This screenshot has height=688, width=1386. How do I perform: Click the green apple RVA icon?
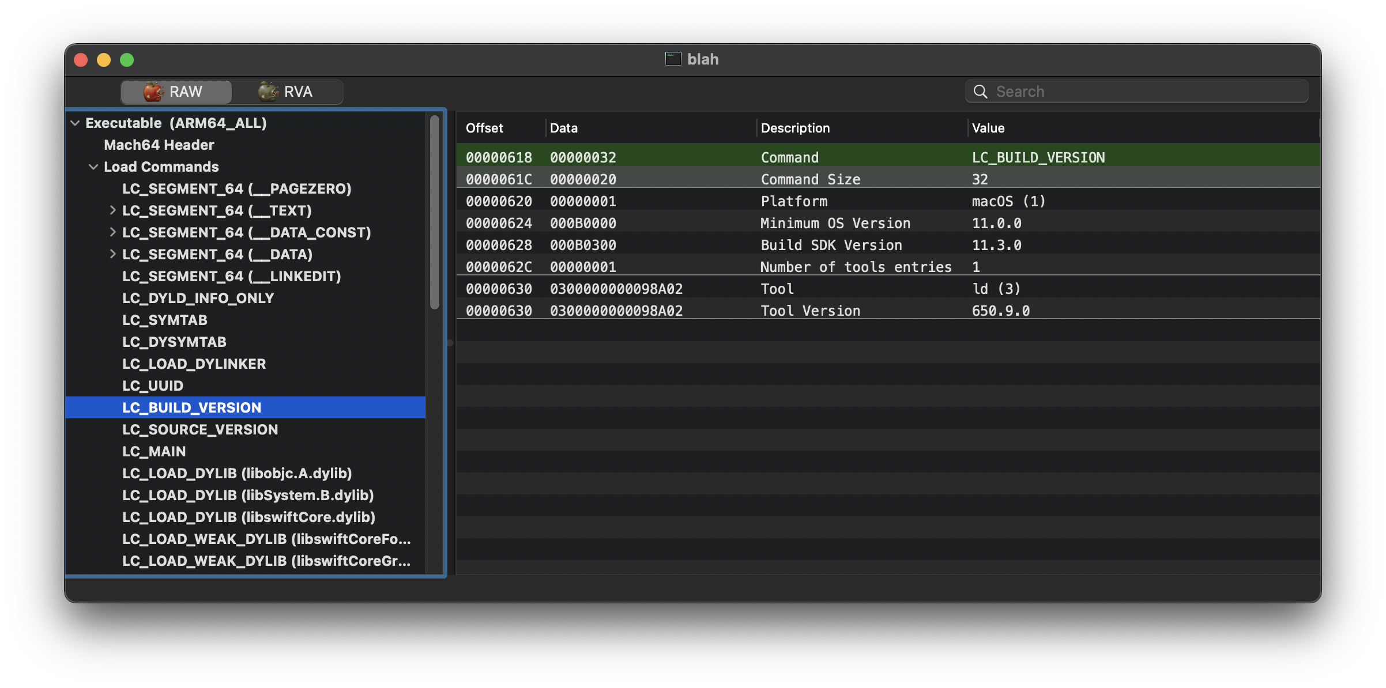click(268, 92)
